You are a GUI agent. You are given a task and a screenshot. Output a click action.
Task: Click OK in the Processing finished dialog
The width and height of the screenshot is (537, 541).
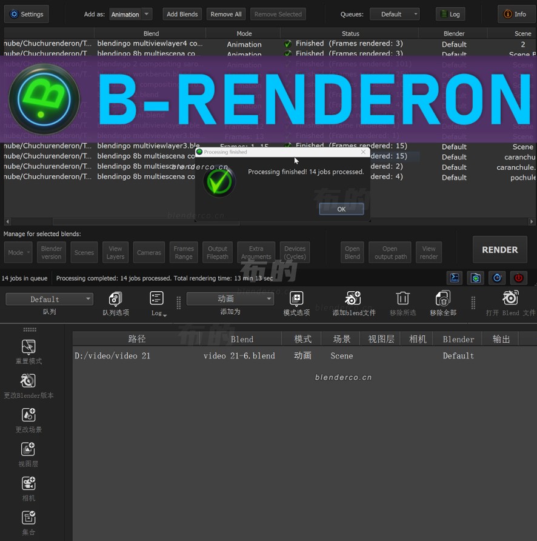point(341,209)
